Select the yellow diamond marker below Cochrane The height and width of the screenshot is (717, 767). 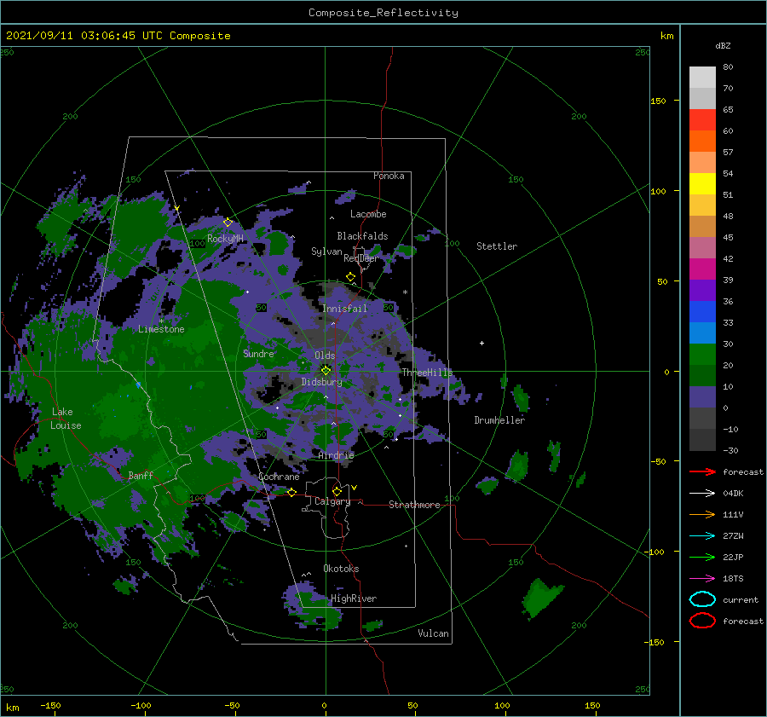click(x=291, y=492)
